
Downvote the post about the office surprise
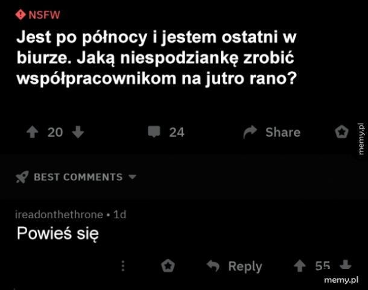(x=78, y=132)
